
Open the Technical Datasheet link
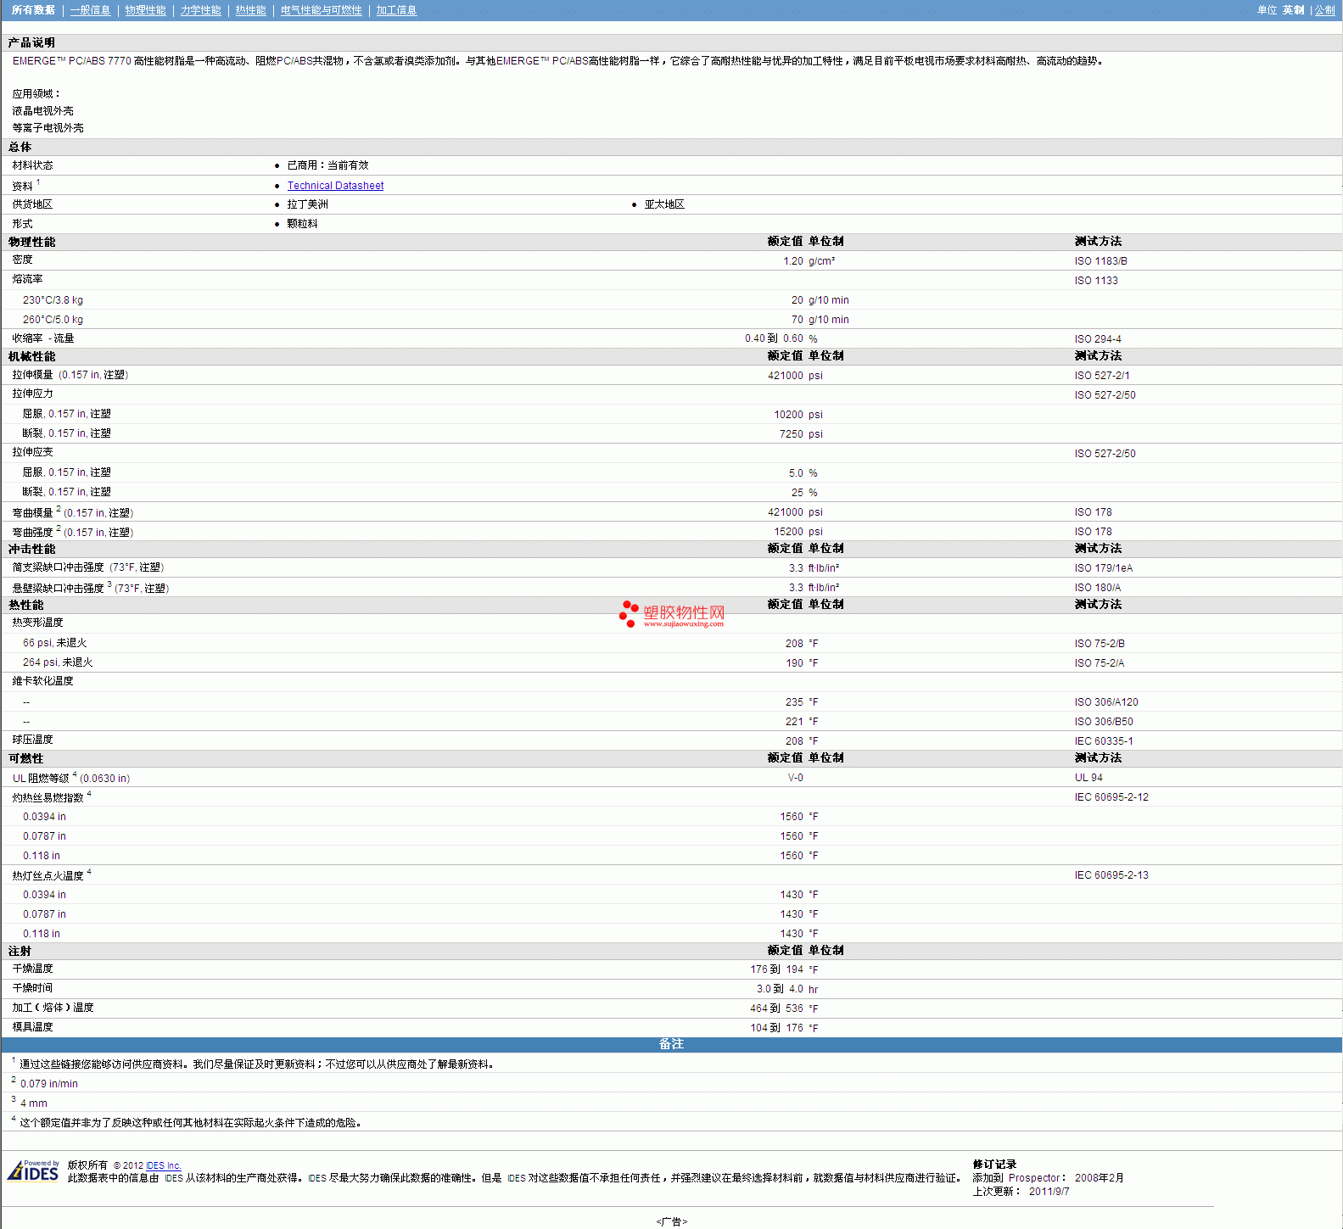pyautogui.click(x=335, y=186)
